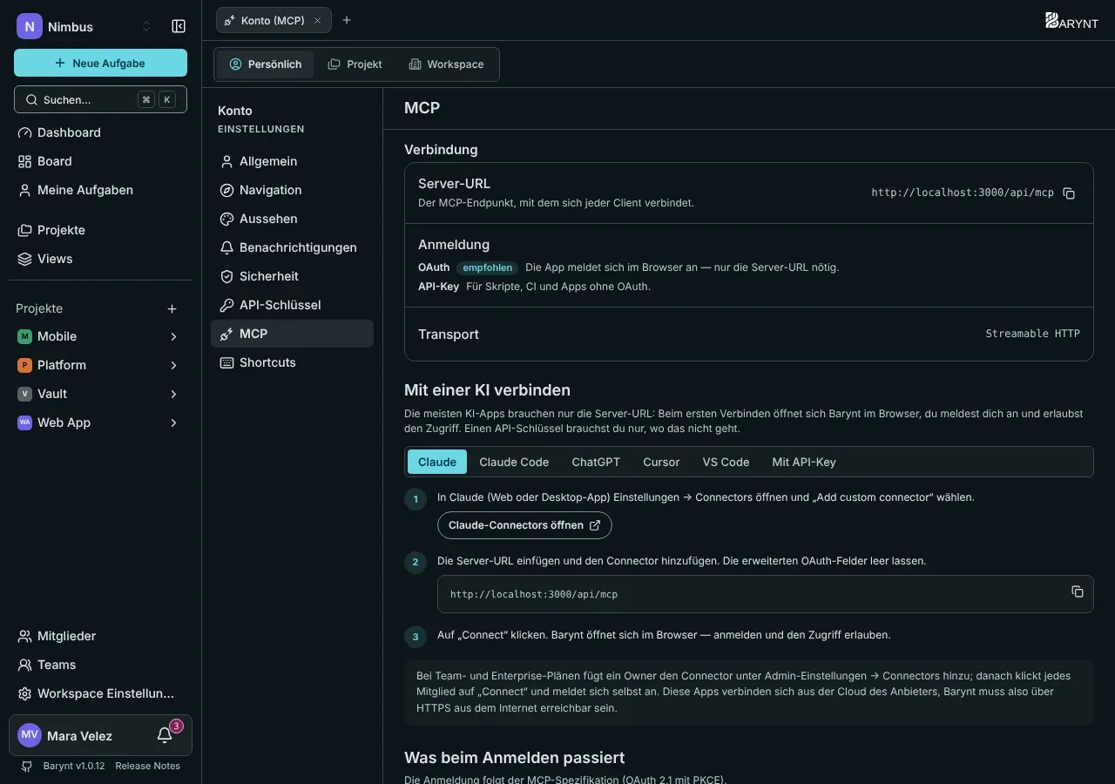The height and width of the screenshot is (784, 1115).
Task: Open Shortcuts settings
Action: (292, 362)
